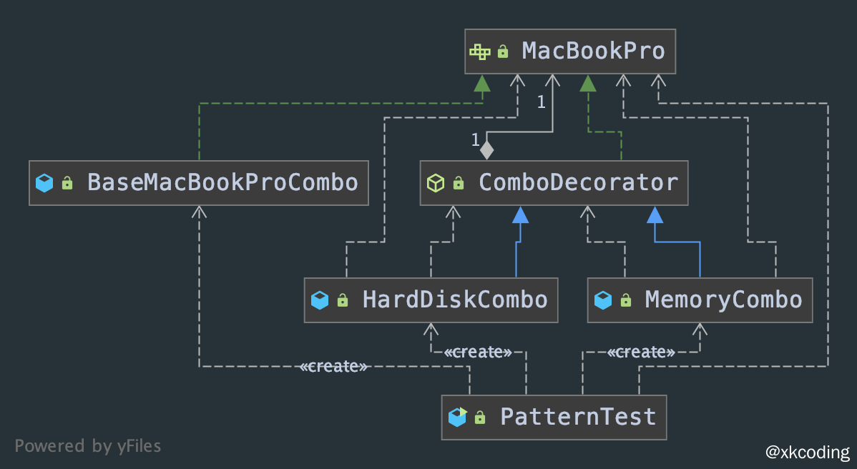Click the «create» label near MemoryCombo
Image resolution: width=857 pixels, height=469 pixels.
[x=640, y=351]
